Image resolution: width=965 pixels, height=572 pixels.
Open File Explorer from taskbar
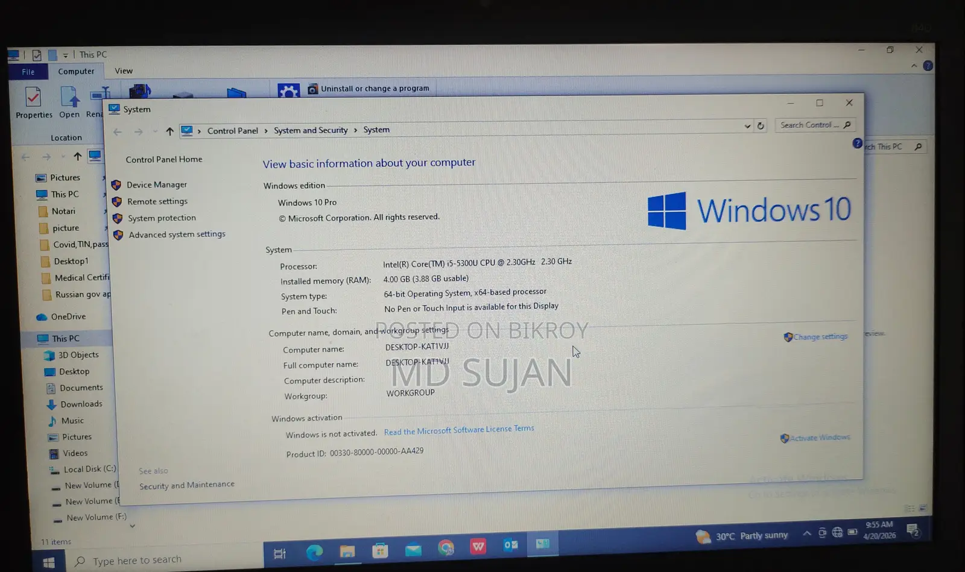pos(347,551)
